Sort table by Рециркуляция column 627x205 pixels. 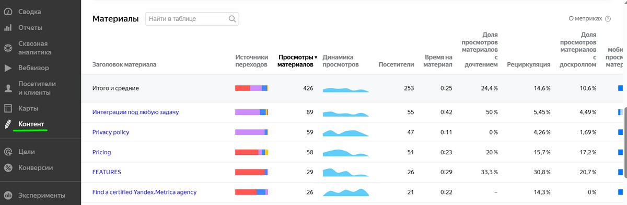[x=528, y=65]
